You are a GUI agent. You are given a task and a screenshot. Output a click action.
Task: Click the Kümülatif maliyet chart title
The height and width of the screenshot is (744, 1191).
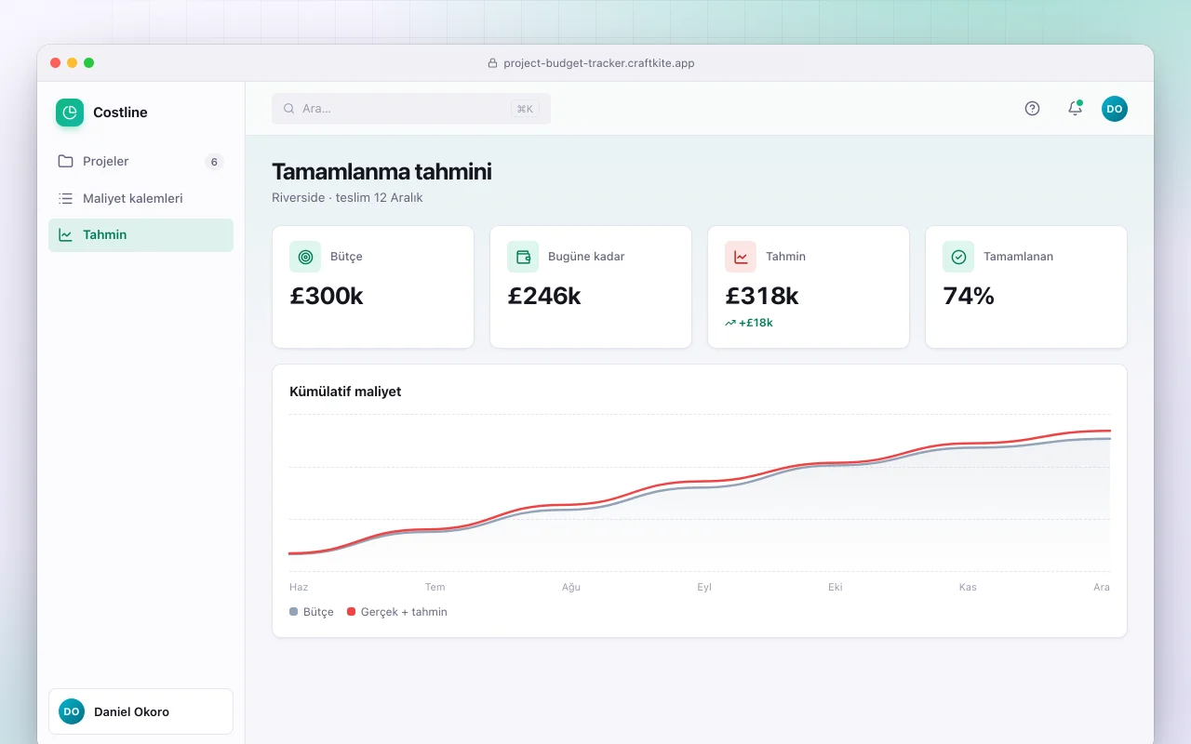(x=345, y=392)
